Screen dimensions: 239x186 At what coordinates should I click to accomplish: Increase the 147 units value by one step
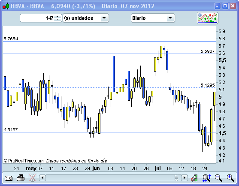(x=57, y=16)
